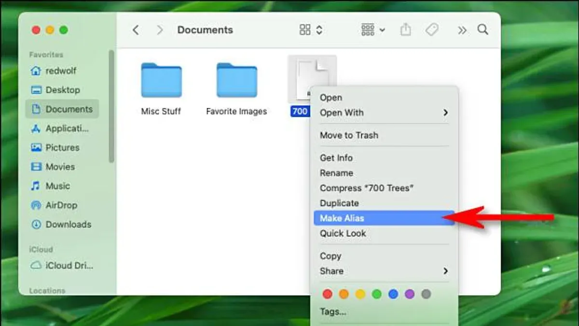Click the Favorites section header
579x326 pixels.
tap(46, 55)
